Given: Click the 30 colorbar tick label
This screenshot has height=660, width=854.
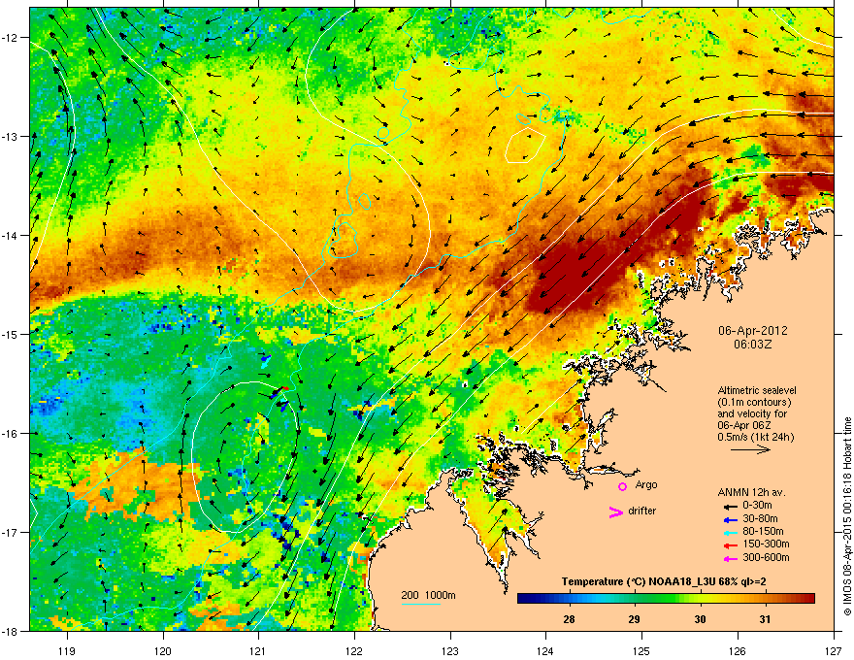Looking at the screenshot, I should coord(700,619).
